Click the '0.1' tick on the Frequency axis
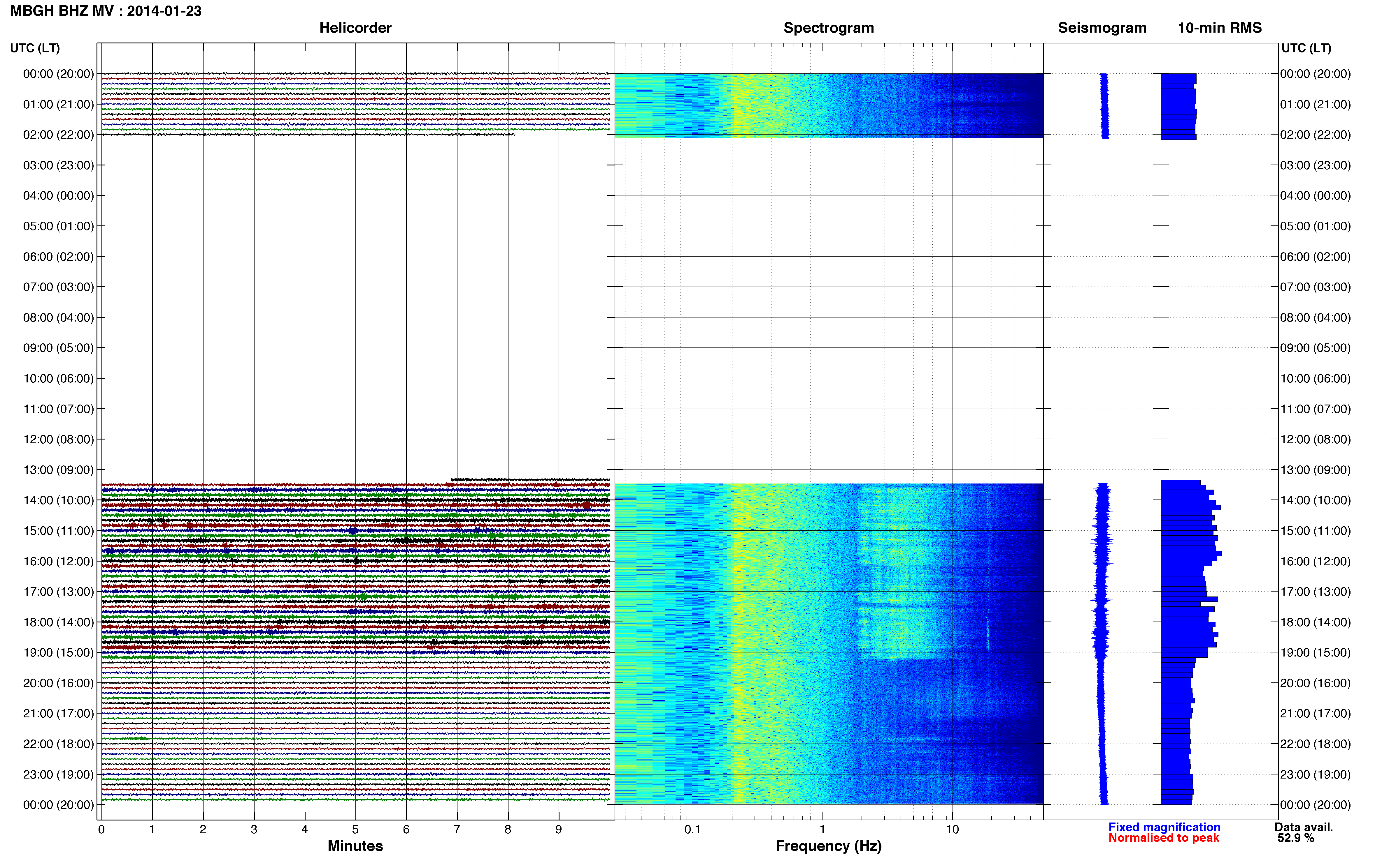Screen dimensions: 1382x863 (692, 829)
